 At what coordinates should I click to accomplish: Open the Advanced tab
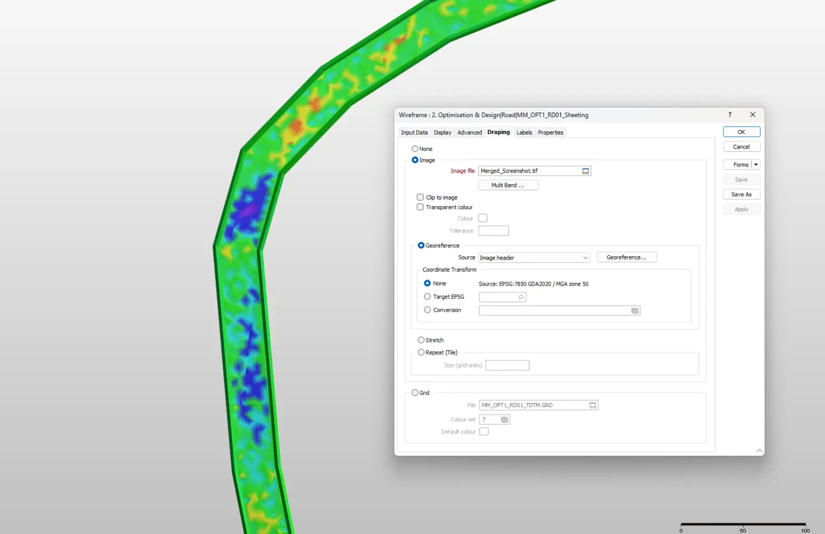click(x=470, y=133)
